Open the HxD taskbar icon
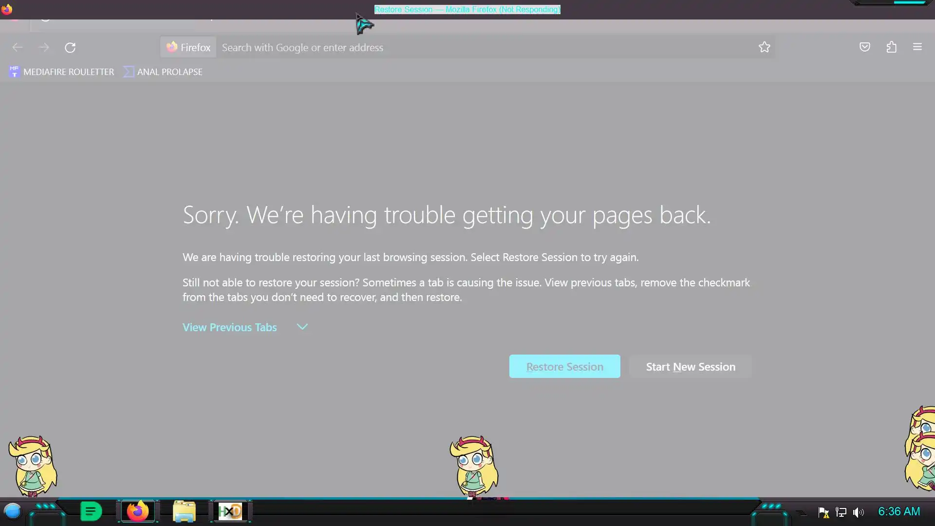935x526 pixels. point(230,511)
